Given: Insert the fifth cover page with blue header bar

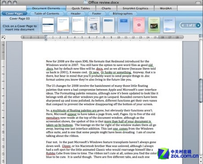Looking at the screenshot, I should point(109,25).
